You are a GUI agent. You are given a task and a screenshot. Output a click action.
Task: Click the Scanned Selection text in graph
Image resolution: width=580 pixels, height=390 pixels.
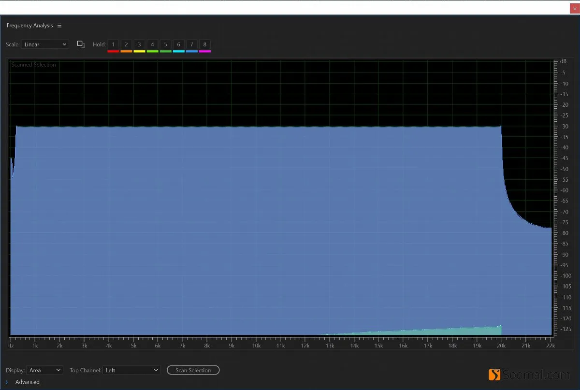[x=34, y=65]
